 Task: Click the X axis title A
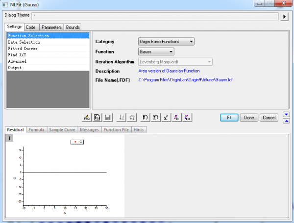coord(65,213)
